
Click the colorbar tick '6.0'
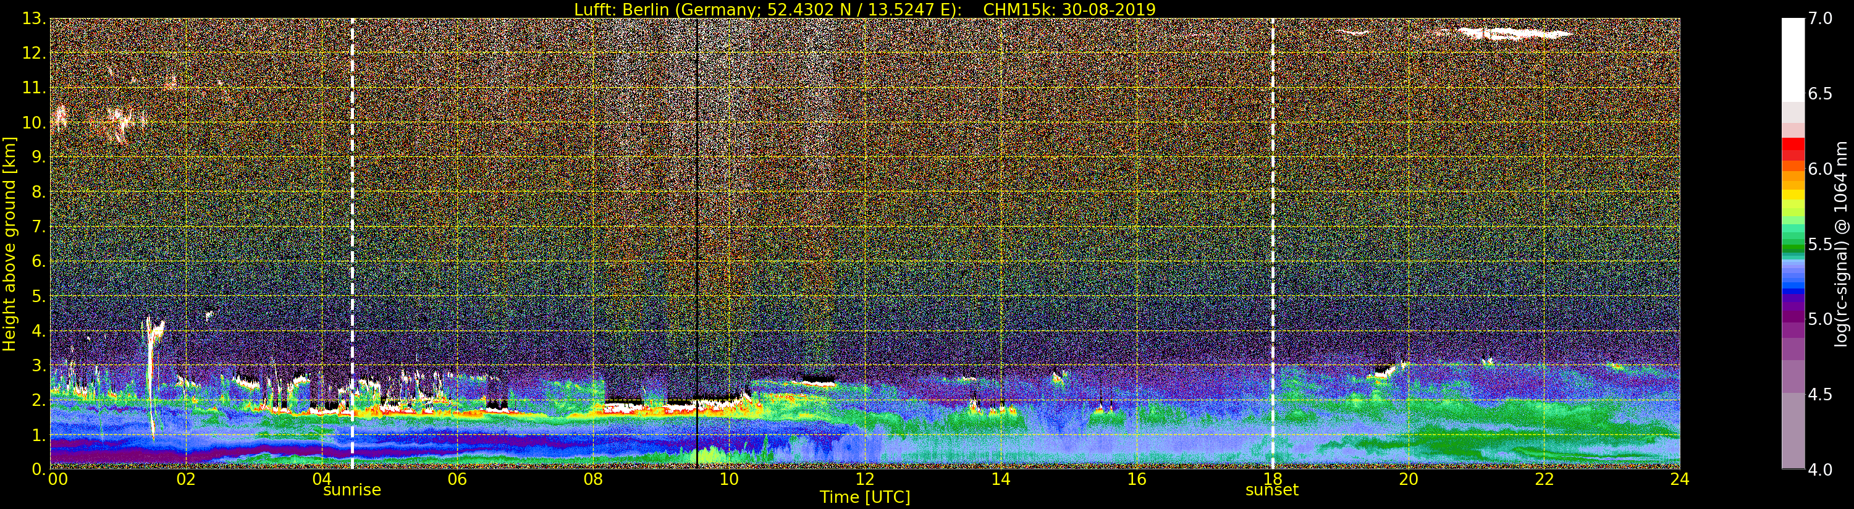click(1820, 169)
